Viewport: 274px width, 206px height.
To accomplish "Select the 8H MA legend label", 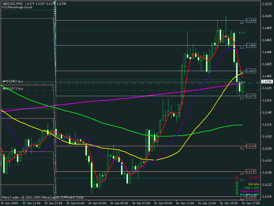I will point(253,184).
